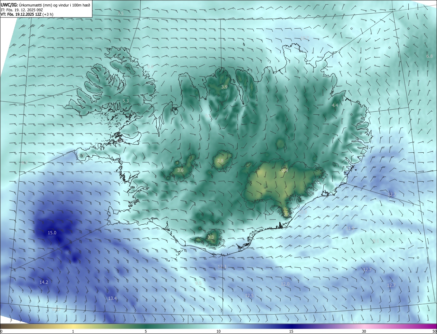437x334 pixels.
Task: Click the 5.3 value label in the Westfjords
Action: (x=126, y=101)
